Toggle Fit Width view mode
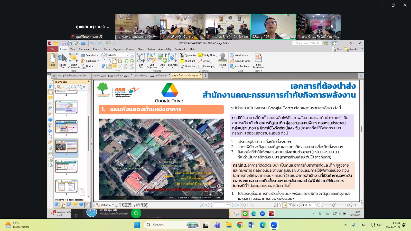 [x=115, y=61]
